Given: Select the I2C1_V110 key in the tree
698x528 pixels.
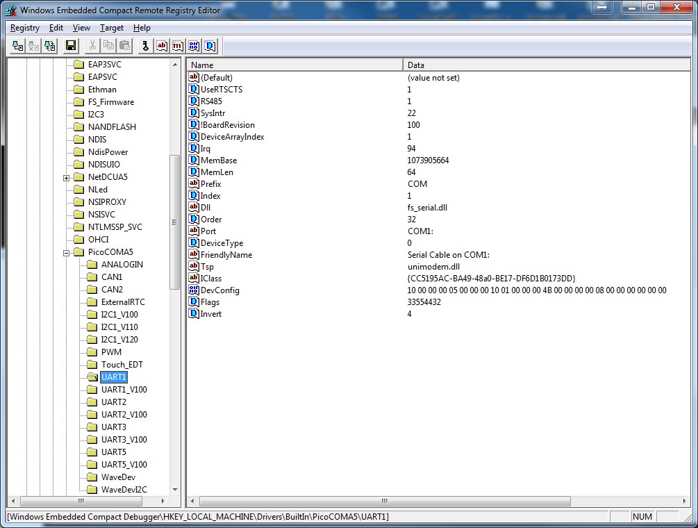Looking at the screenshot, I should tap(119, 327).
